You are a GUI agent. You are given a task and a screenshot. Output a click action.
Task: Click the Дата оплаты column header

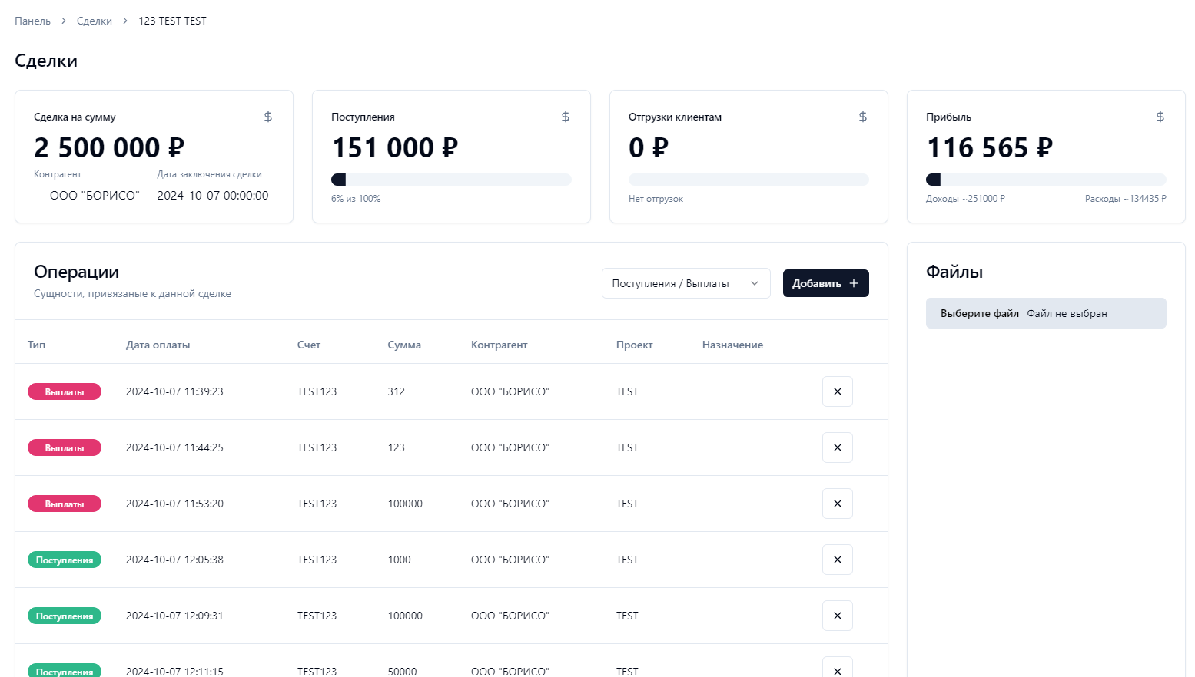click(x=158, y=345)
